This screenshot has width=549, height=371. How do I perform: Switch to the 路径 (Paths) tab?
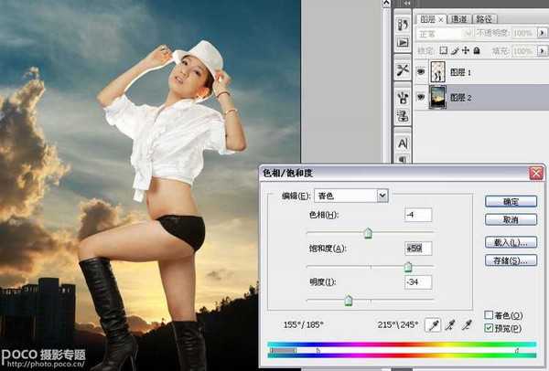tap(486, 18)
